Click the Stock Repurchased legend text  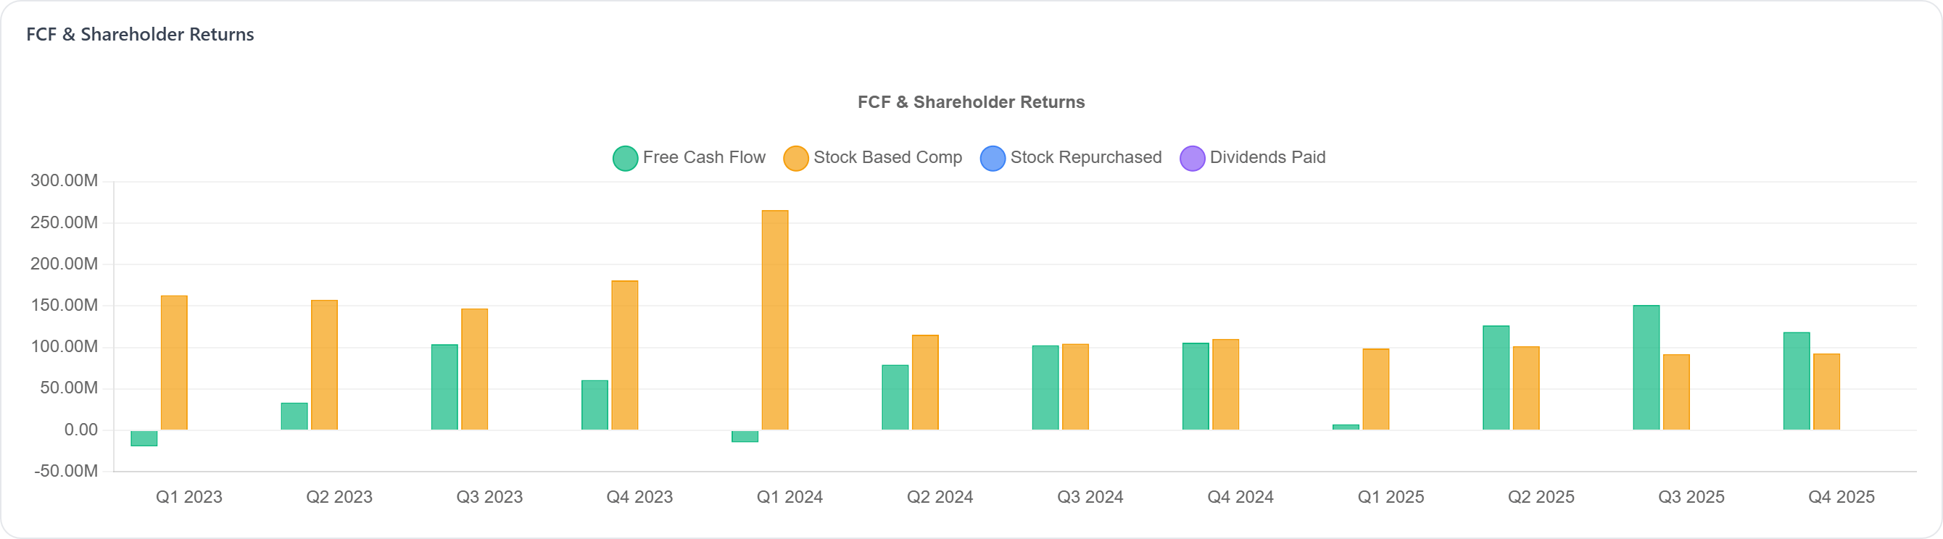coord(1085,157)
